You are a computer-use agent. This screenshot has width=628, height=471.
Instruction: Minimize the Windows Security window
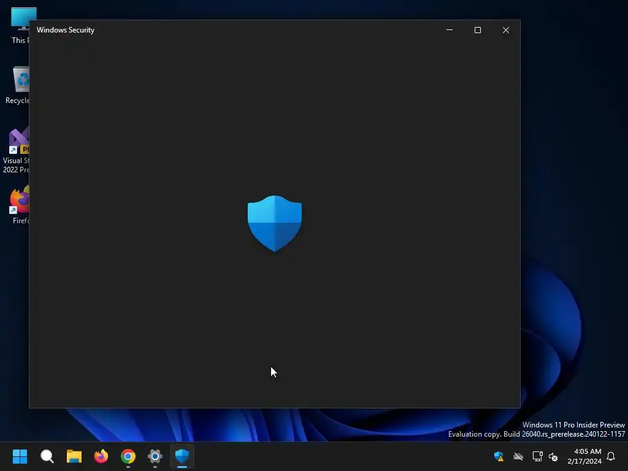point(450,30)
